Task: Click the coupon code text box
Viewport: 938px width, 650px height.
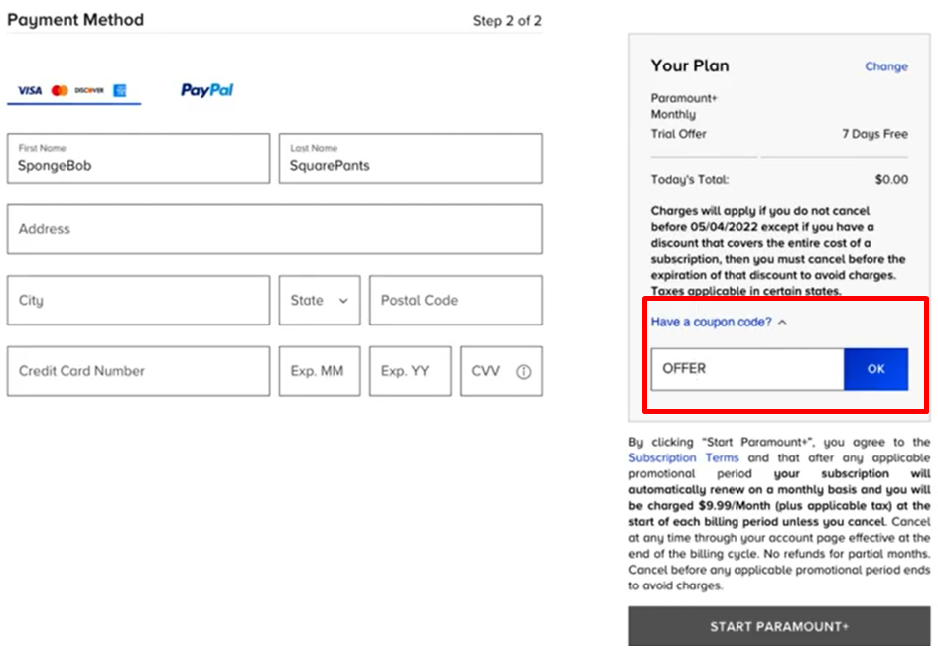Action: 746,369
